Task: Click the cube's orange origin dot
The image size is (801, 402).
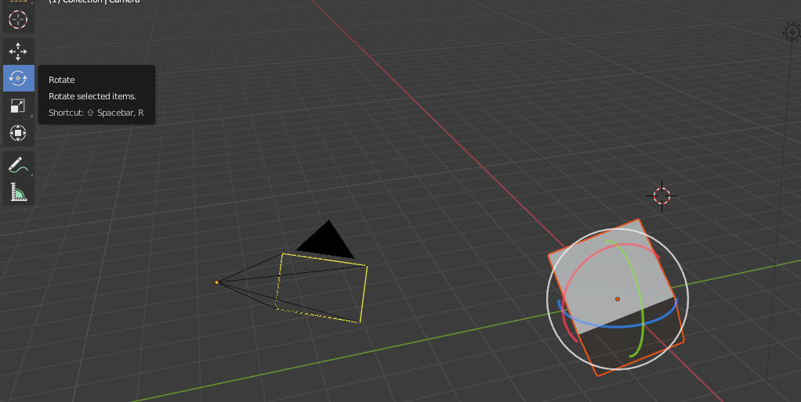Action: [618, 299]
